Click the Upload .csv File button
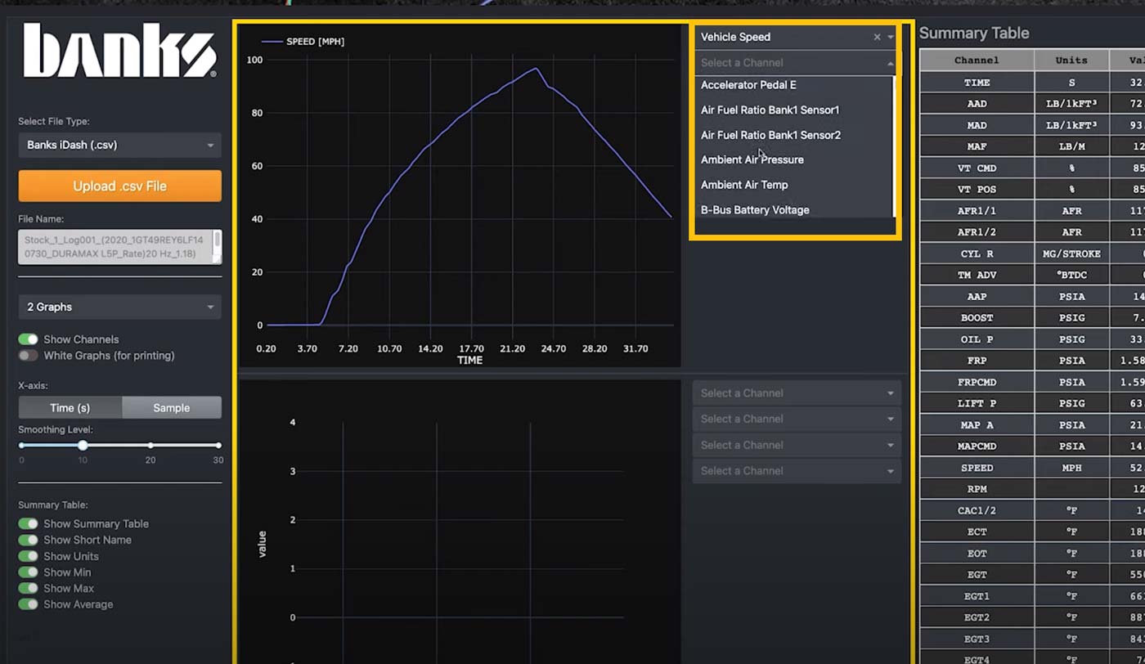 tap(119, 186)
